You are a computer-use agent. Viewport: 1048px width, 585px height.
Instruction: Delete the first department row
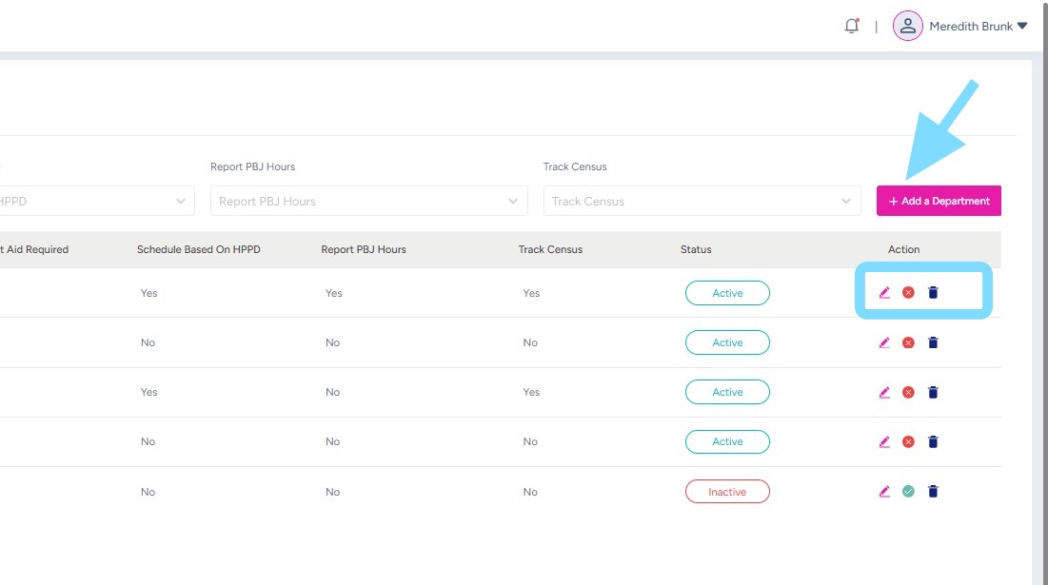(x=933, y=293)
